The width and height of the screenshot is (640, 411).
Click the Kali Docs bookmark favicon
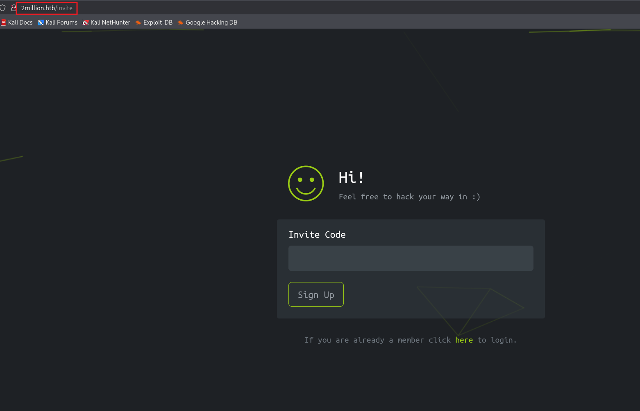click(4, 23)
